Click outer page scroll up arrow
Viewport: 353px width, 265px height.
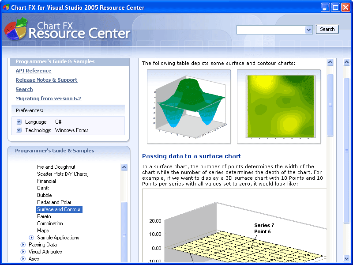pyautogui.click(x=347, y=62)
